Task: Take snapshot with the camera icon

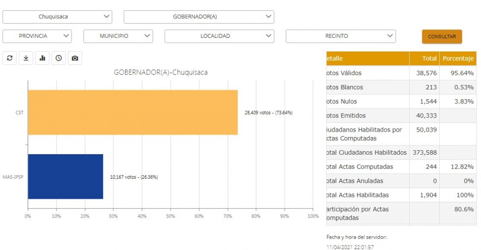Action: (x=75, y=58)
